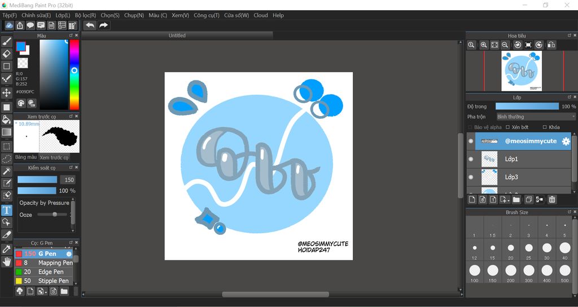Viewport: 578px width, 307px height.
Task: Open G Pen brush settings gear
Action: (68, 253)
